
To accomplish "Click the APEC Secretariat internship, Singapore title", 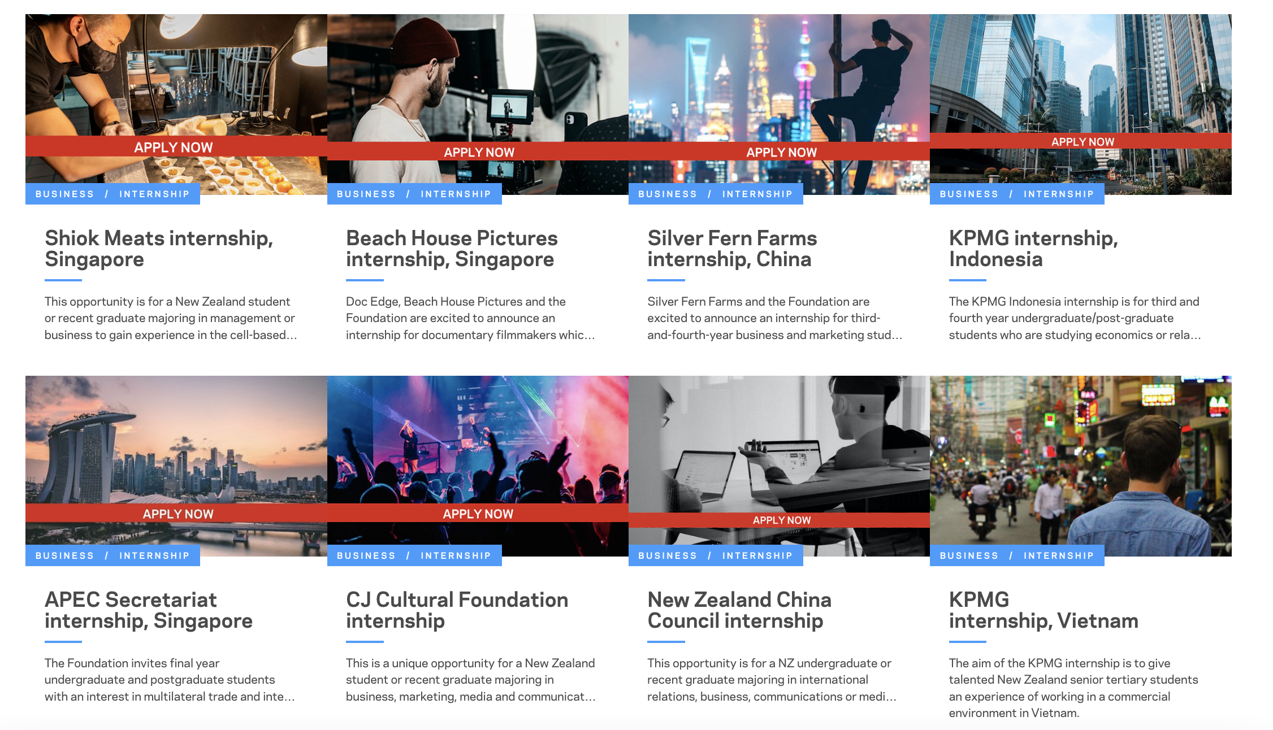I will tap(149, 610).
